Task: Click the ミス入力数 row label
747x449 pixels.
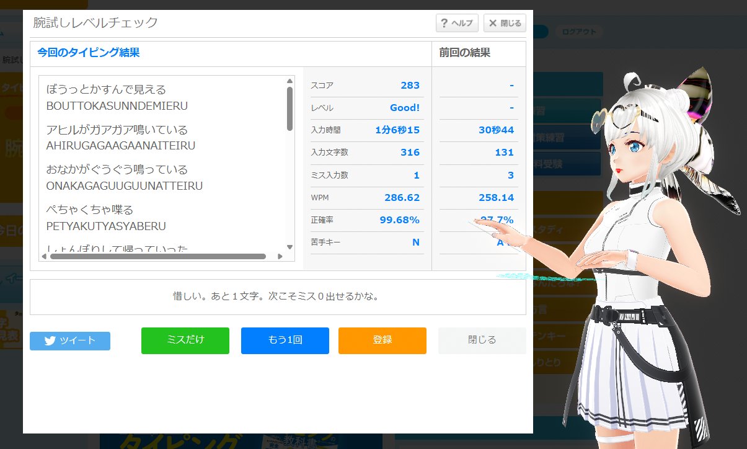Action: coord(329,176)
